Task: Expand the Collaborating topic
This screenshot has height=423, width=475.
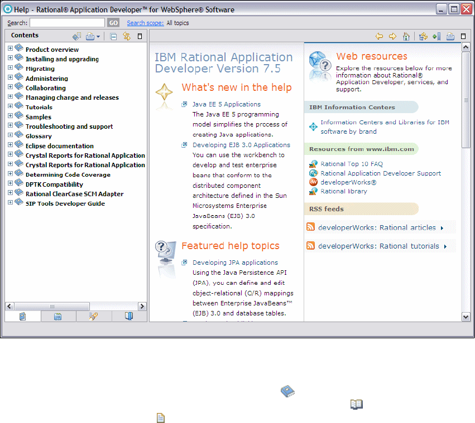Action: [10, 87]
